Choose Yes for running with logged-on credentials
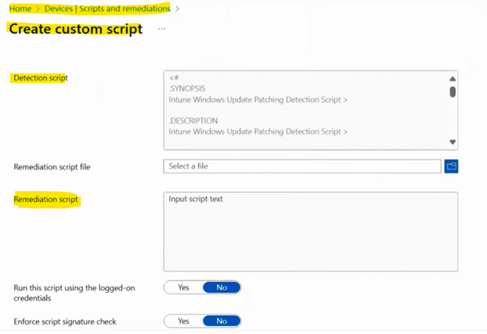The image size is (487, 334). tap(183, 287)
